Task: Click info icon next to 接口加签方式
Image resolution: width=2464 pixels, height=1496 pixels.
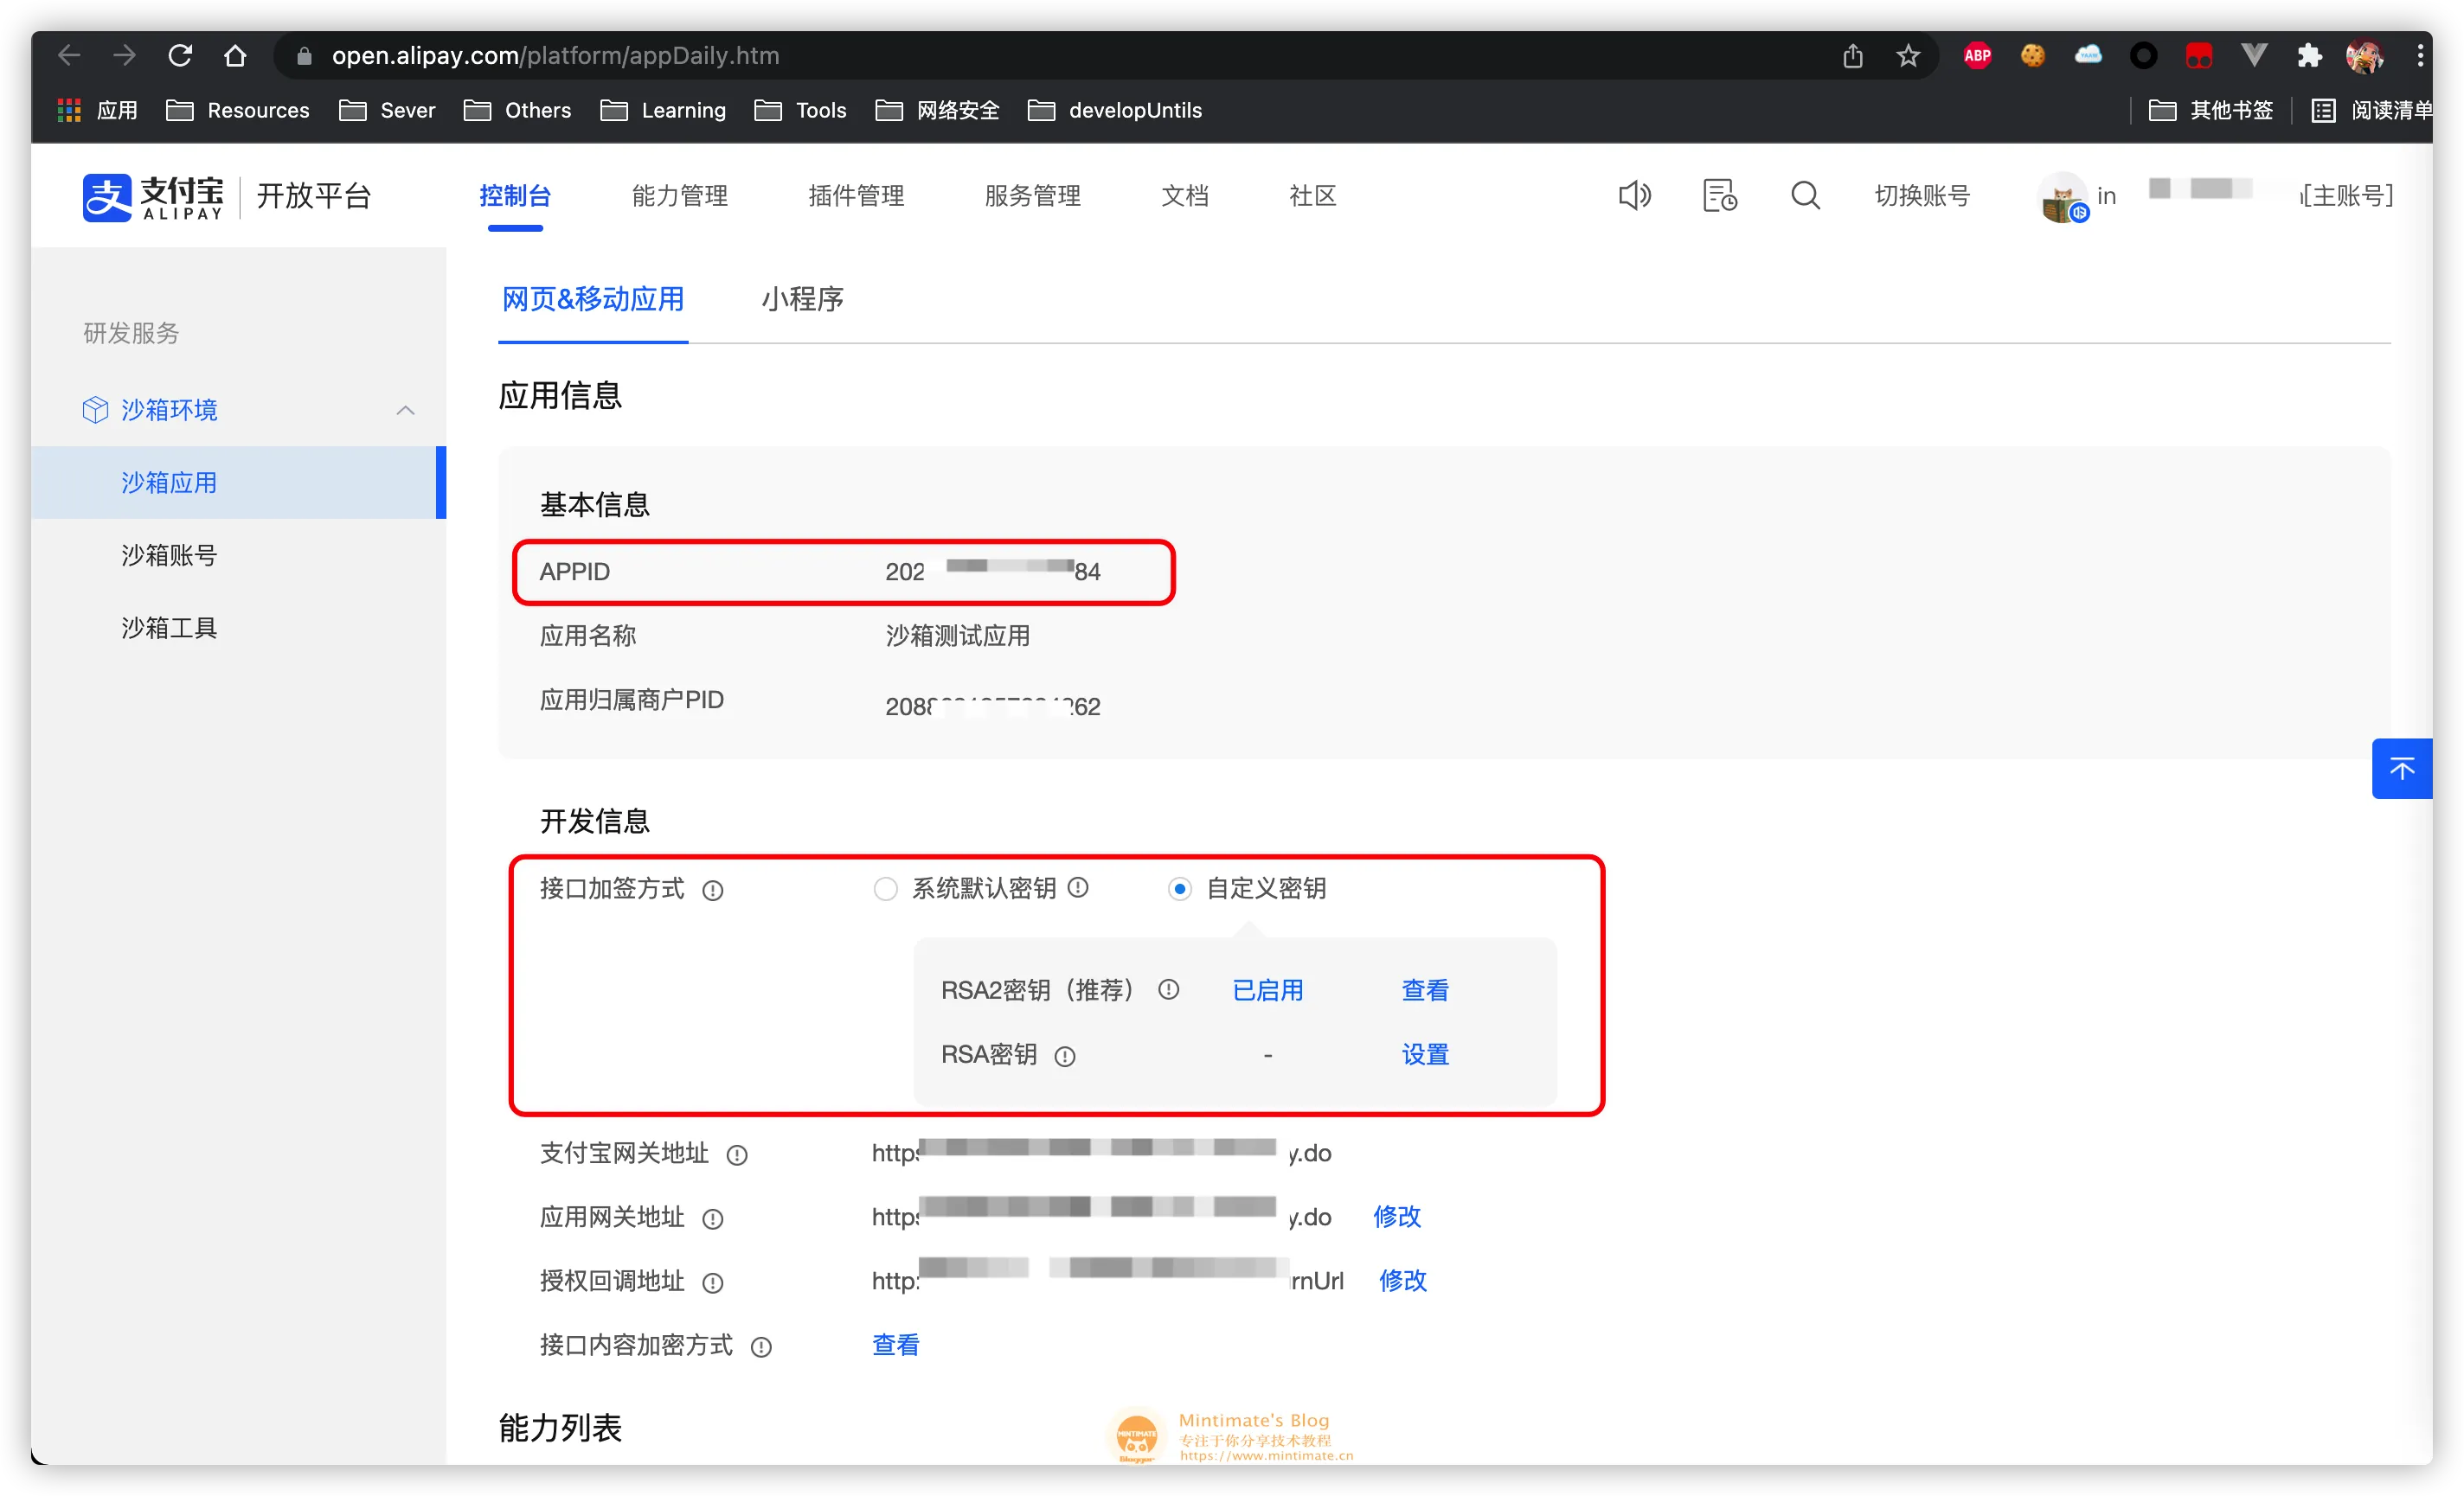Action: (712, 891)
